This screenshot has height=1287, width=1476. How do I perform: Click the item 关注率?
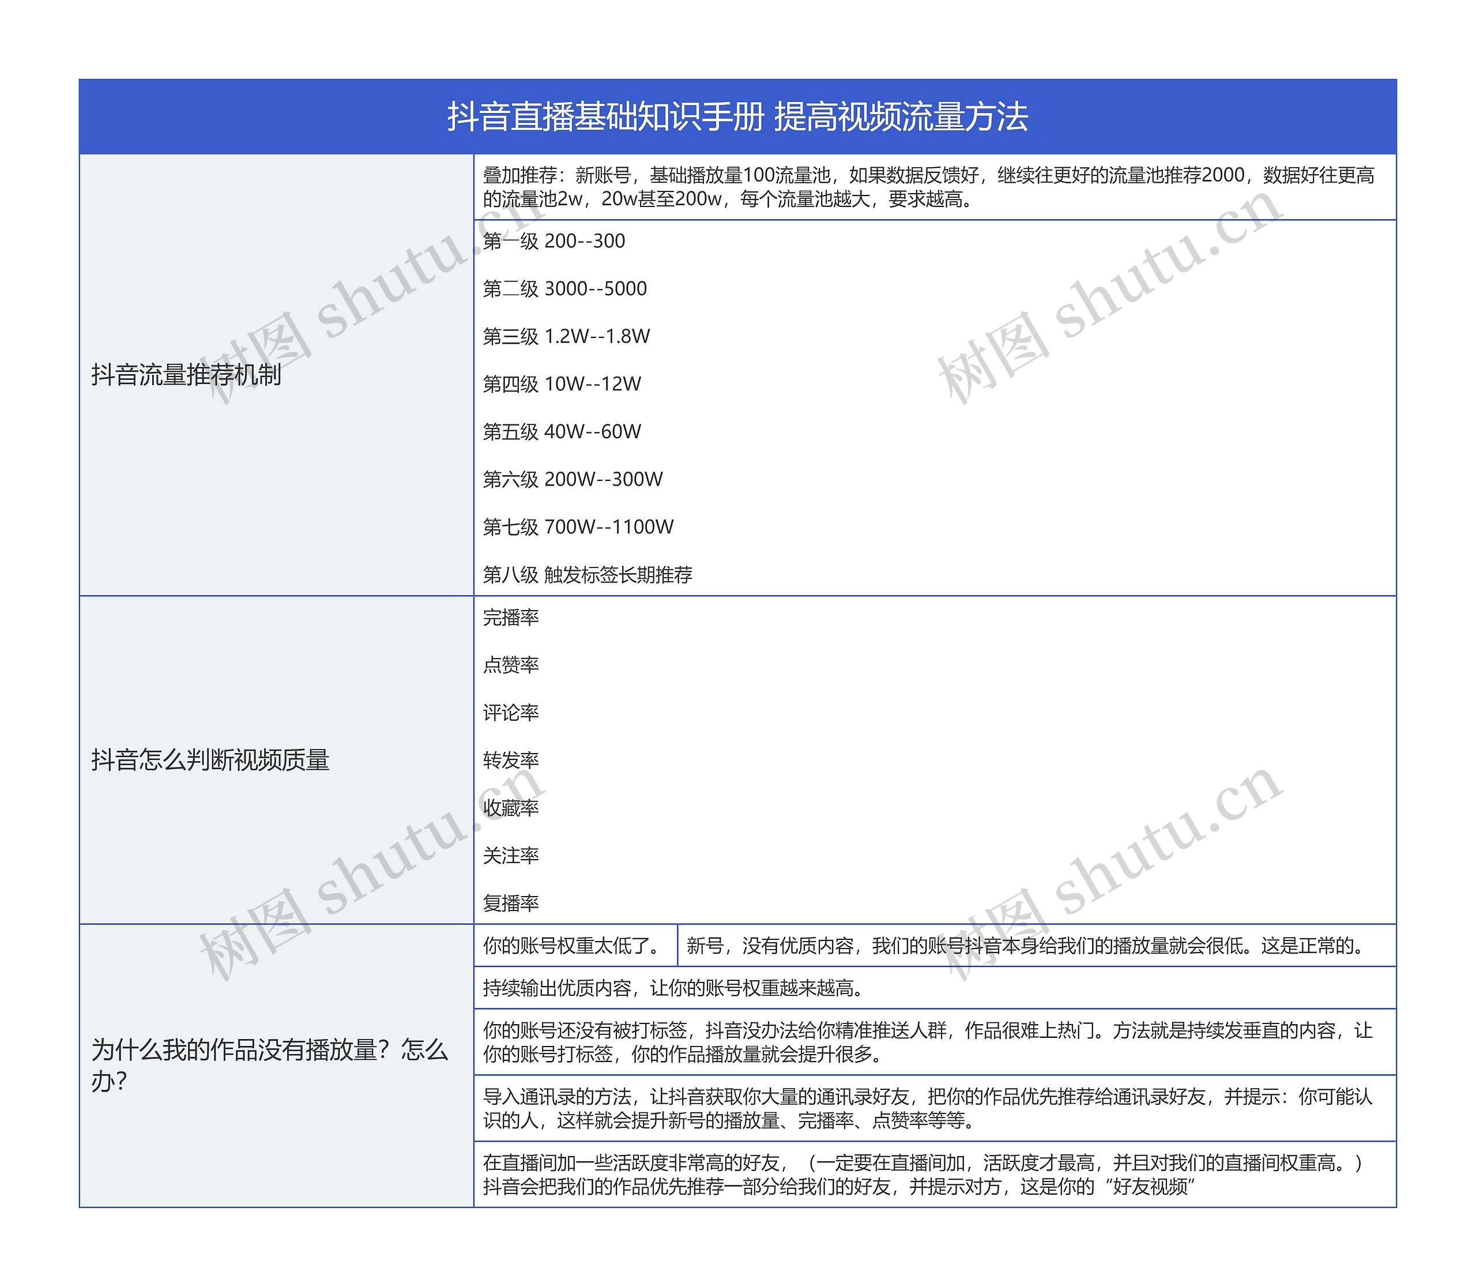pos(511,855)
